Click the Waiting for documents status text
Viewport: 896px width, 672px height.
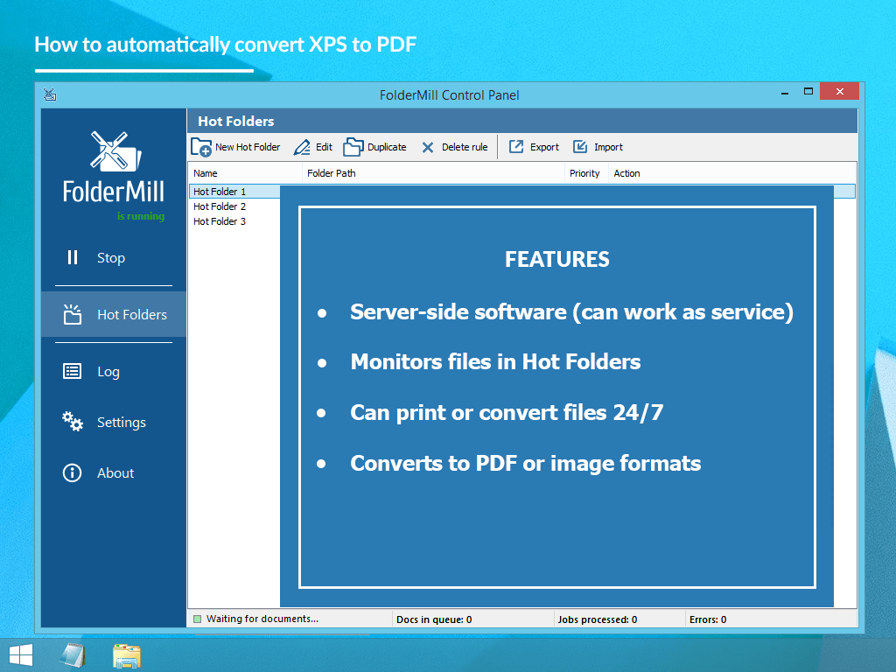262,619
